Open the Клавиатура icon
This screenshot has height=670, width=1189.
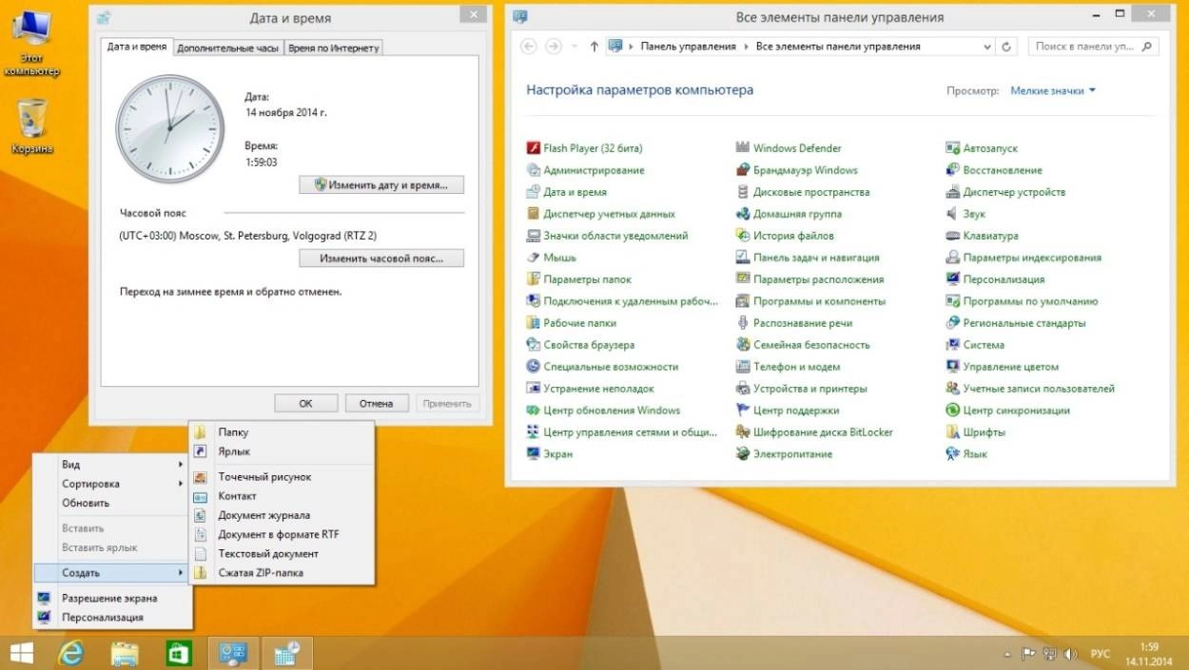pos(953,236)
